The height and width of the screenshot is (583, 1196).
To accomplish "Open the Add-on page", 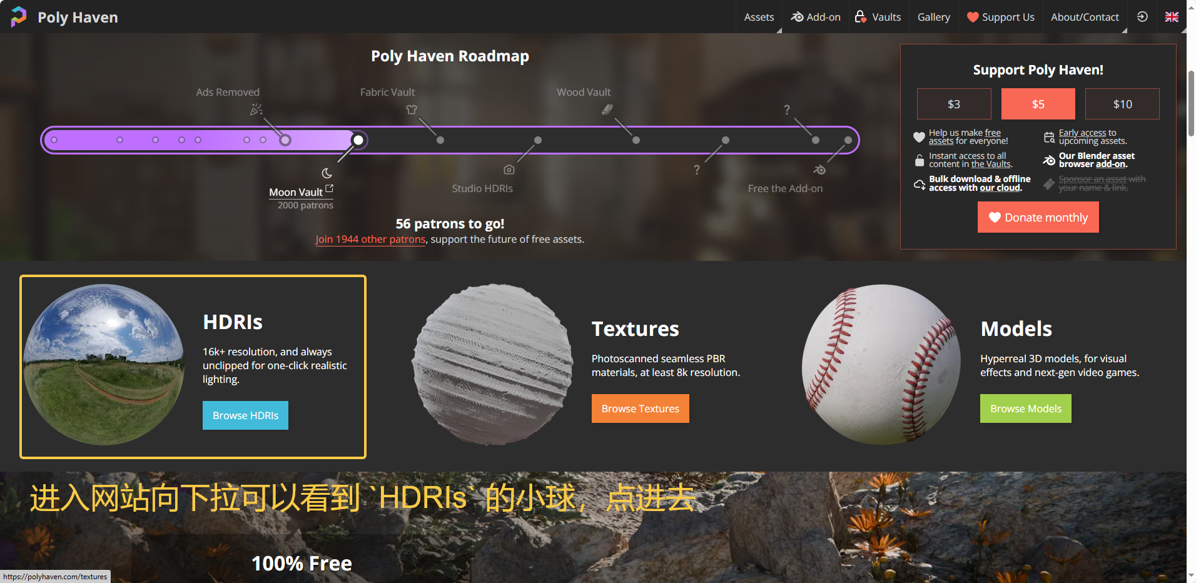I will pyautogui.click(x=816, y=17).
